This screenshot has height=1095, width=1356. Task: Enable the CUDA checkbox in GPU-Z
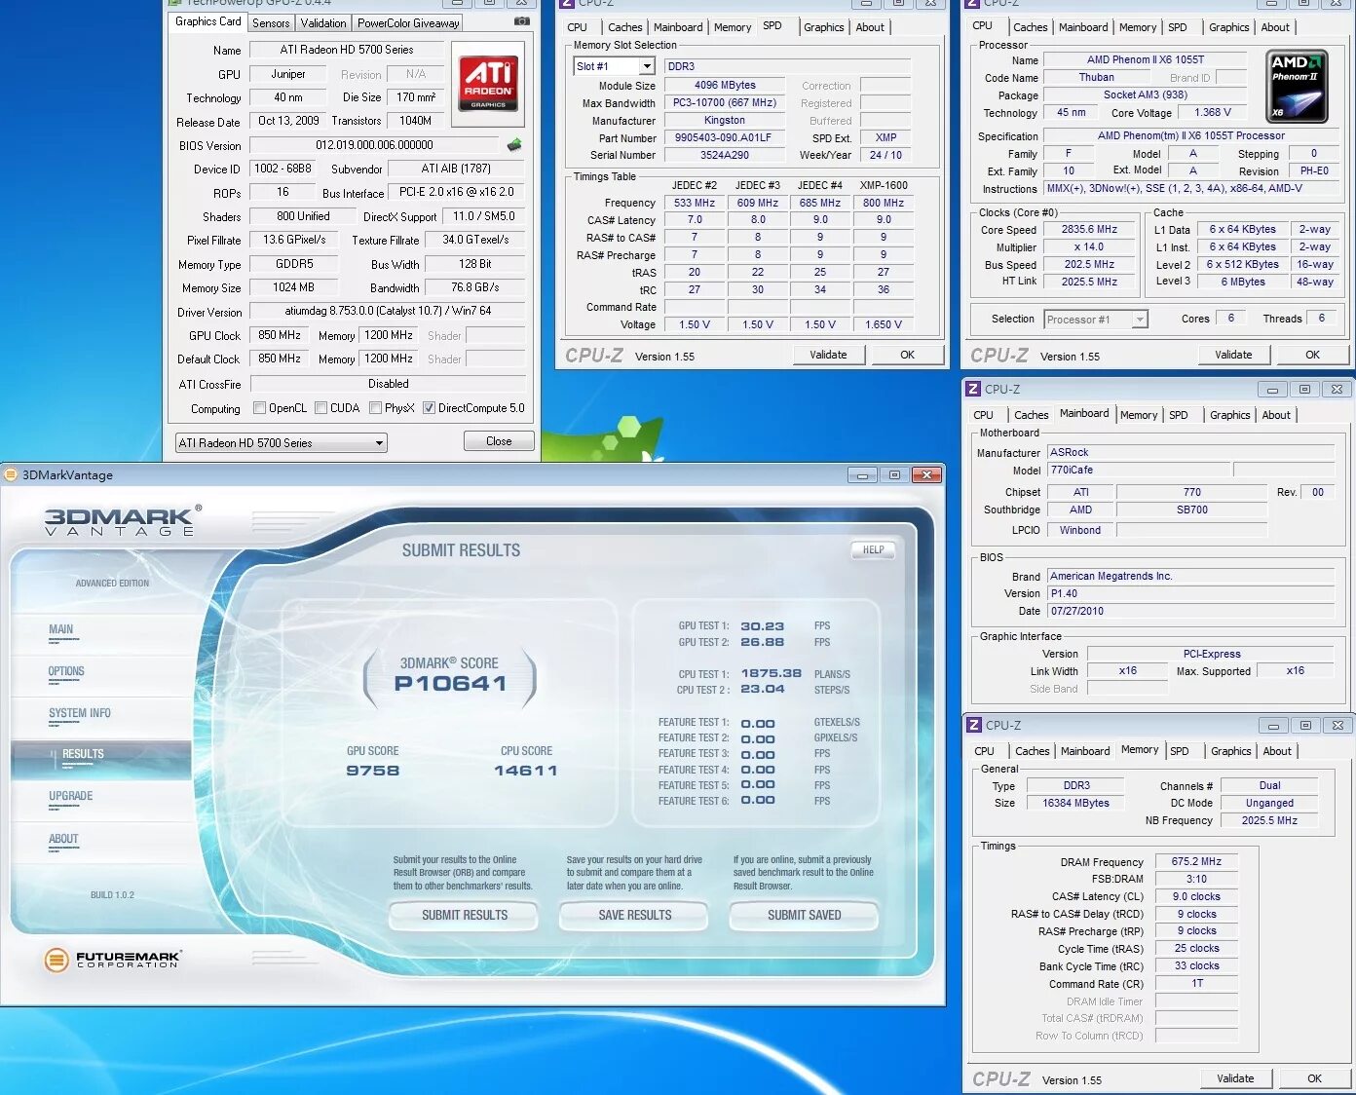pos(321,408)
